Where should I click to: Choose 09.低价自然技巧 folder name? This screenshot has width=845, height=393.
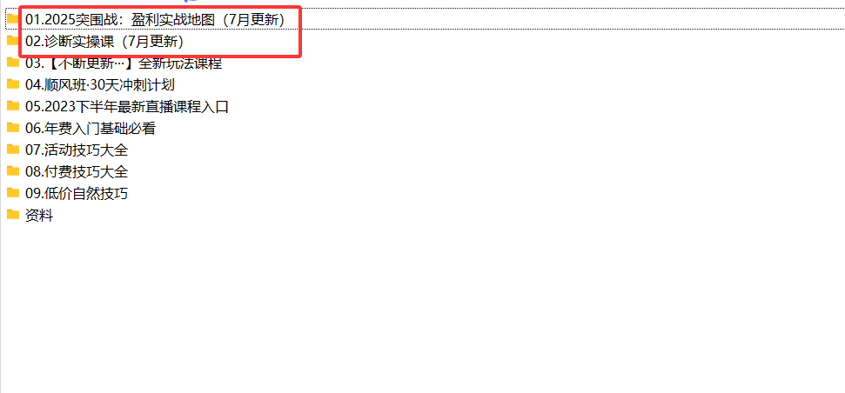tap(77, 194)
